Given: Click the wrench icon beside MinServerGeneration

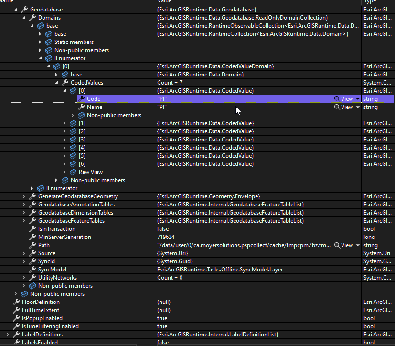Looking at the screenshot, I should 32,237.
